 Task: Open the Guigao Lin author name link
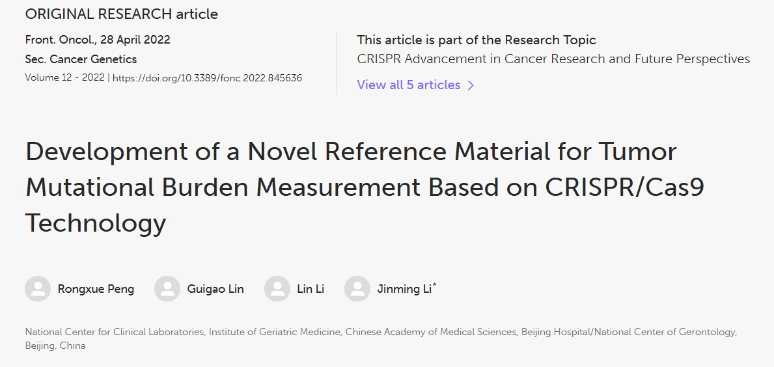tap(215, 289)
